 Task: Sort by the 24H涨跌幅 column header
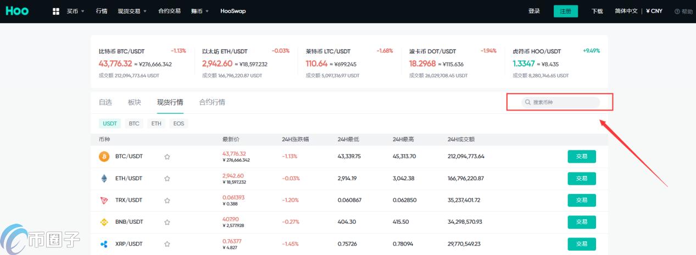click(296, 140)
